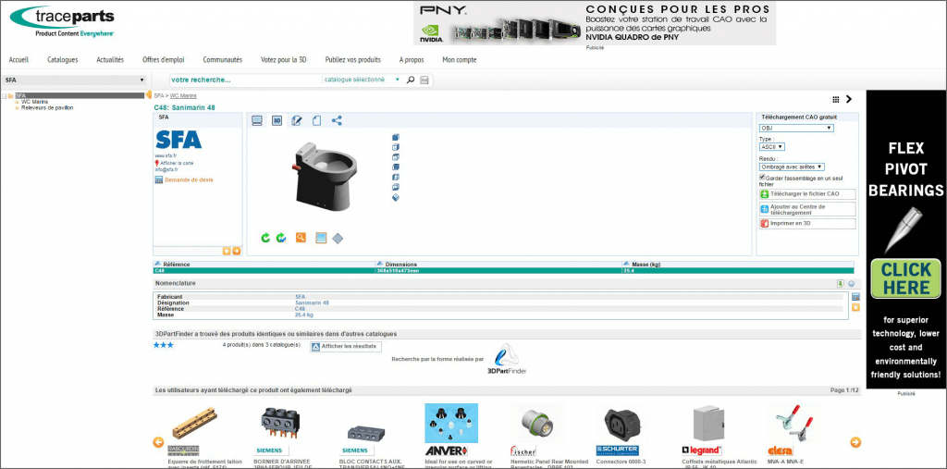Select the first view cube icon at top
This screenshot has height=469, width=947.
(x=396, y=137)
